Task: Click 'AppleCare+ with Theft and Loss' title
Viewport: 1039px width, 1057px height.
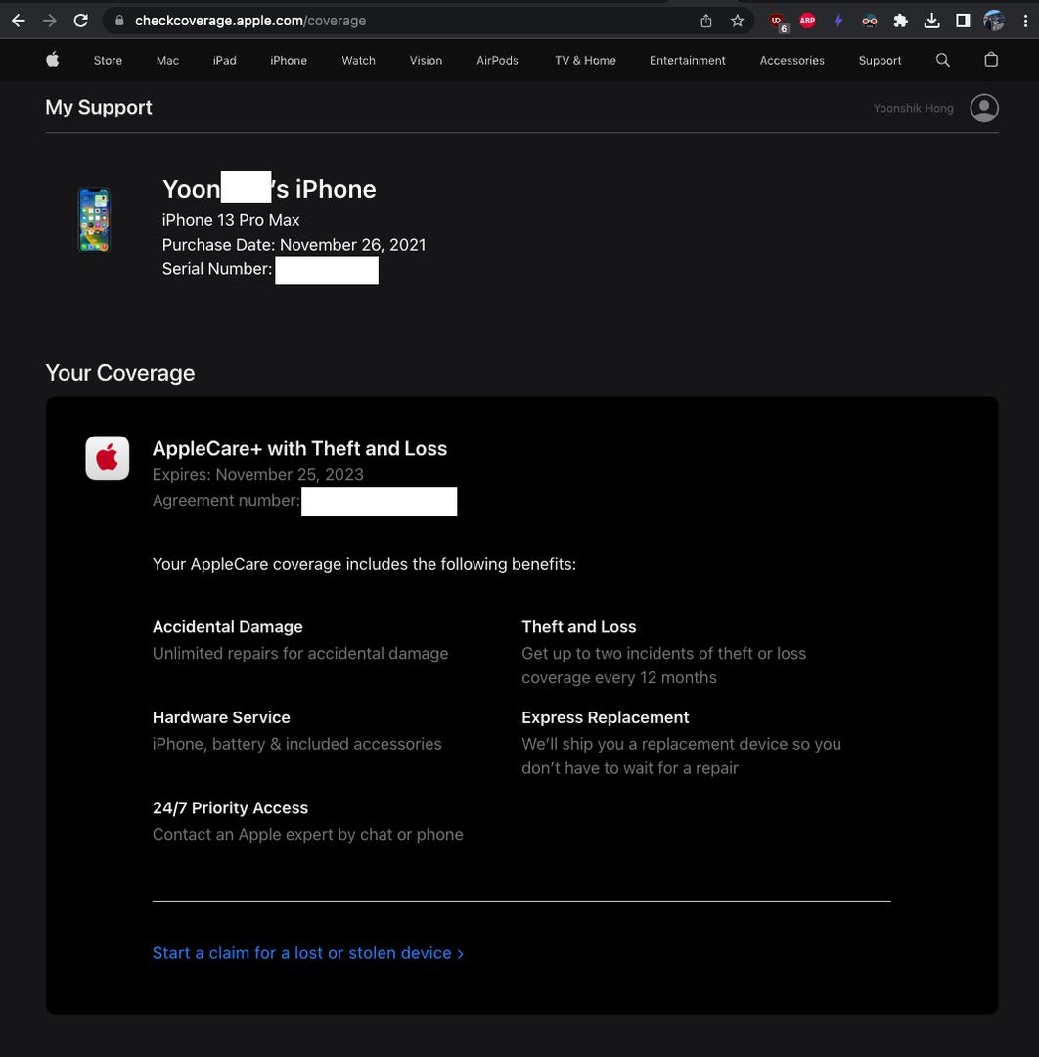Action: (x=299, y=448)
